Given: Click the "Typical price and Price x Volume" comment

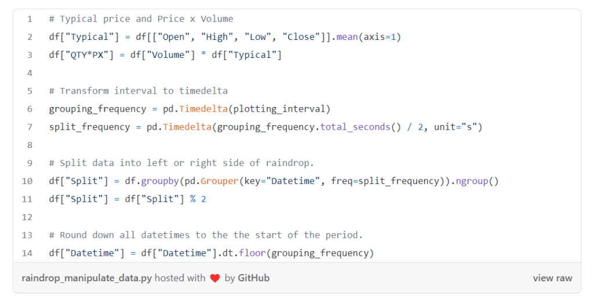Looking at the screenshot, I should click(x=141, y=19).
